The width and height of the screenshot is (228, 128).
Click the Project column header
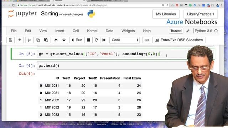pyautogui.click(x=79, y=78)
